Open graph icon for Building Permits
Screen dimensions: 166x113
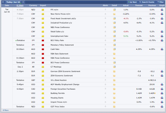pos(162,93)
